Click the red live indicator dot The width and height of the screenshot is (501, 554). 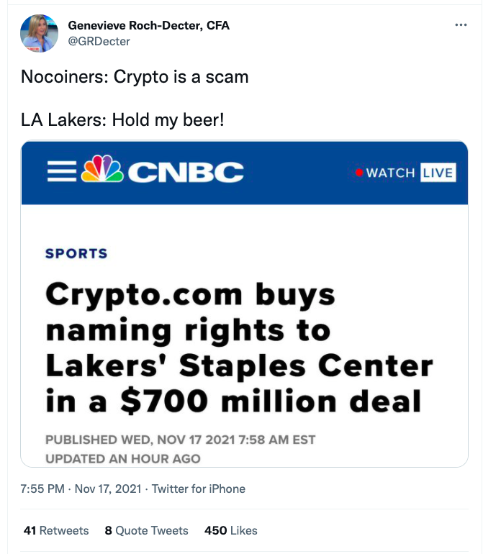(359, 173)
